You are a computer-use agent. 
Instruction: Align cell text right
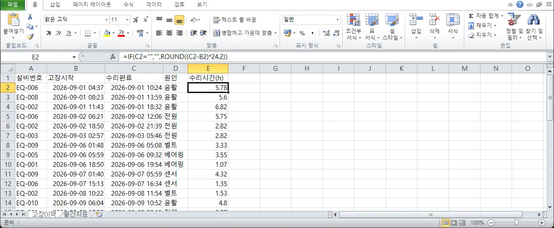coord(179,33)
